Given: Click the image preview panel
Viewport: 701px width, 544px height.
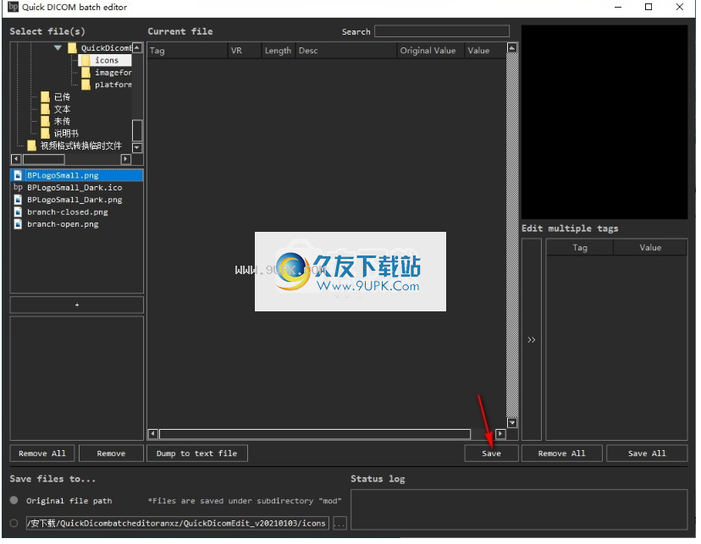Looking at the screenshot, I should coord(604,122).
